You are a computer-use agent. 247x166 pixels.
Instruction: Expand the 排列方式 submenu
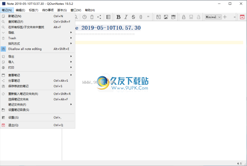[38, 44]
